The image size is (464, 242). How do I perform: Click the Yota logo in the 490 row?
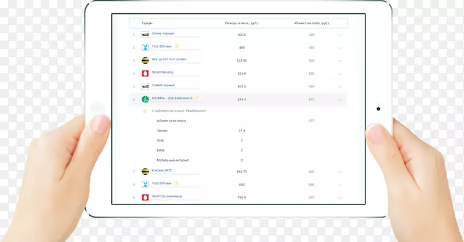click(x=146, y=47)
